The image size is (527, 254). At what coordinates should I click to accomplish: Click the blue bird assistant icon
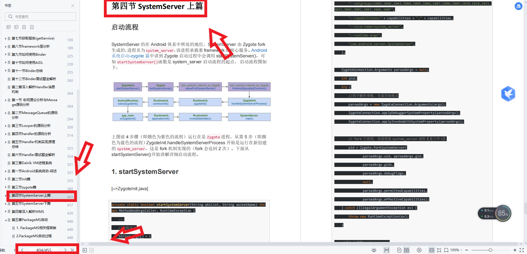tap(508, 94)
